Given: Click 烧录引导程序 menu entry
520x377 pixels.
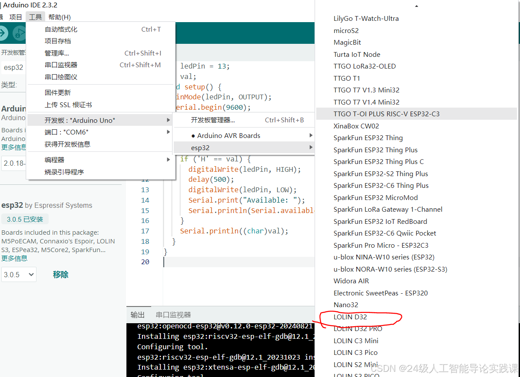Looking at the screenshot, I should coord(101,172).
